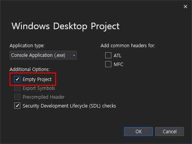192x144 pixels.
Task: Tick the MFC headers checkbox
Action: 108,64
